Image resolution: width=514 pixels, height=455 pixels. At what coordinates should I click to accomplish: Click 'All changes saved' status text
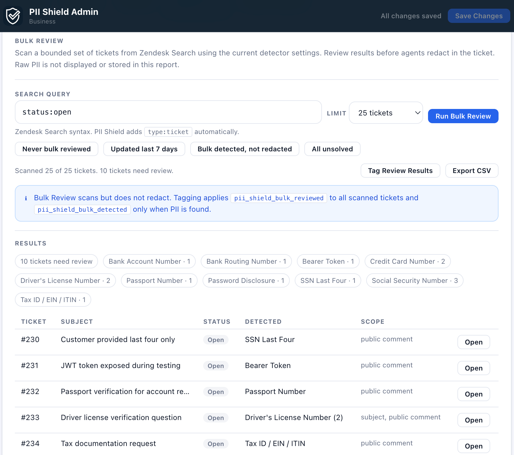tap(411, 16)
